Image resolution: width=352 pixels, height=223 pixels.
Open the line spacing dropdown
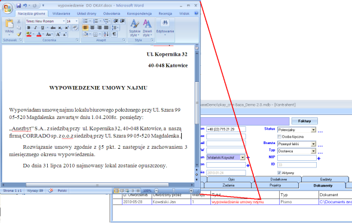tap(115, 28)
